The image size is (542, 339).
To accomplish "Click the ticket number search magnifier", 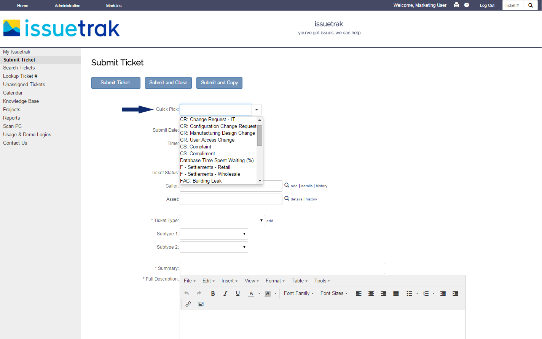I will pyautogui.click(x=530, y=5).
